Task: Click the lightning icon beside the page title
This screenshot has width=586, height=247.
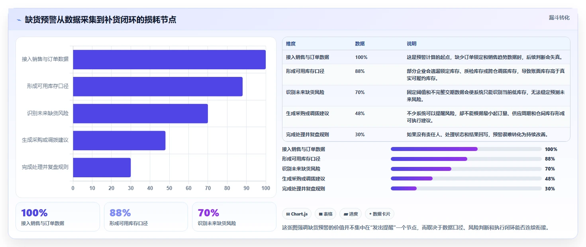Action: (19, 20)
